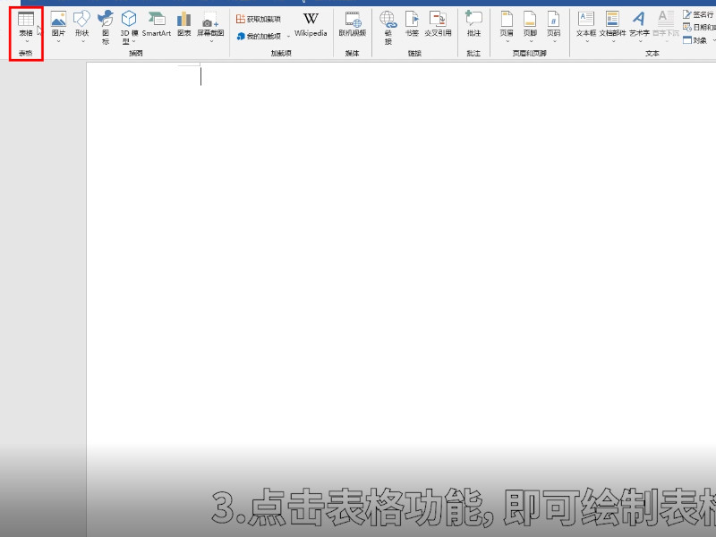Screen dimensions: 716x537
Task: Add a new comment with 批注
Action: [473, 24]
